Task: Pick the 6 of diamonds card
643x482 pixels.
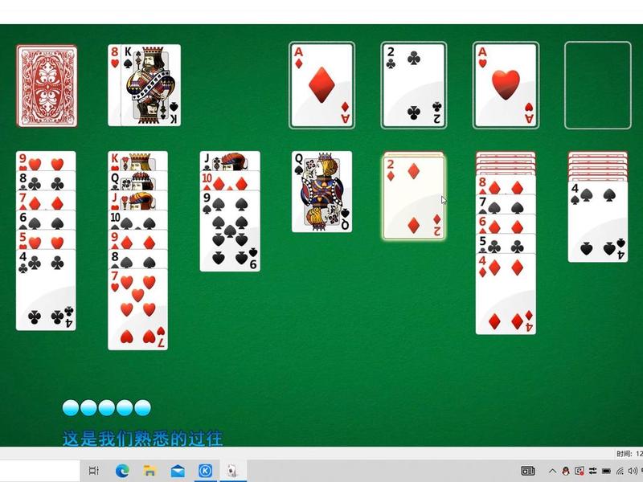Action: tap(506, 224)
